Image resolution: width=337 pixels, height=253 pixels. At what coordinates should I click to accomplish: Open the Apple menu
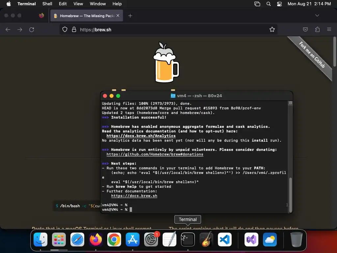9,4
